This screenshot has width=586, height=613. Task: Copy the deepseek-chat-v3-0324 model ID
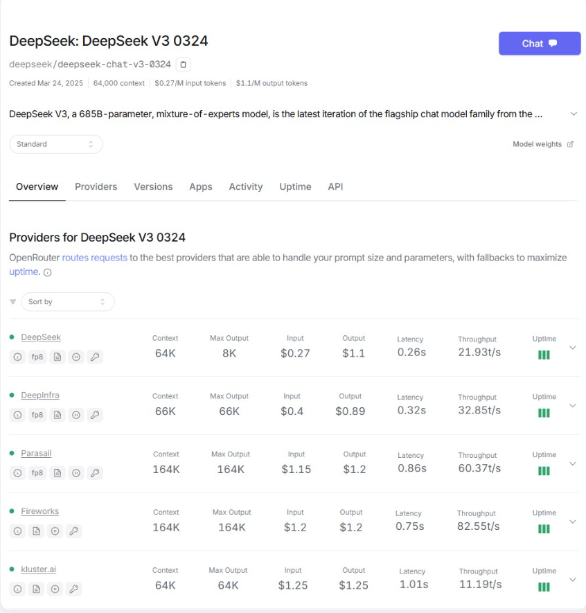pos(183,64)
